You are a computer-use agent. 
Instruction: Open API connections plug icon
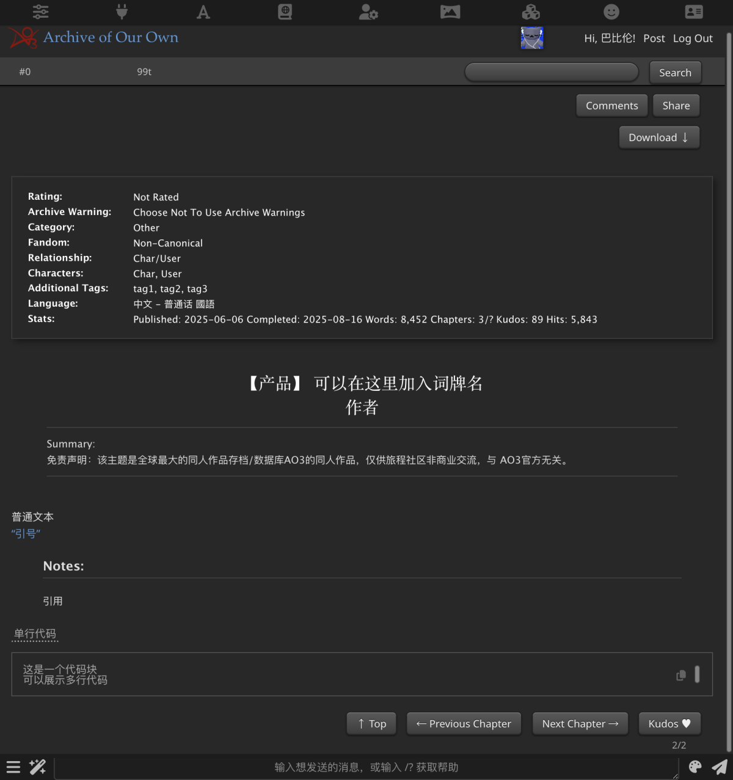(x=122, y=12)
